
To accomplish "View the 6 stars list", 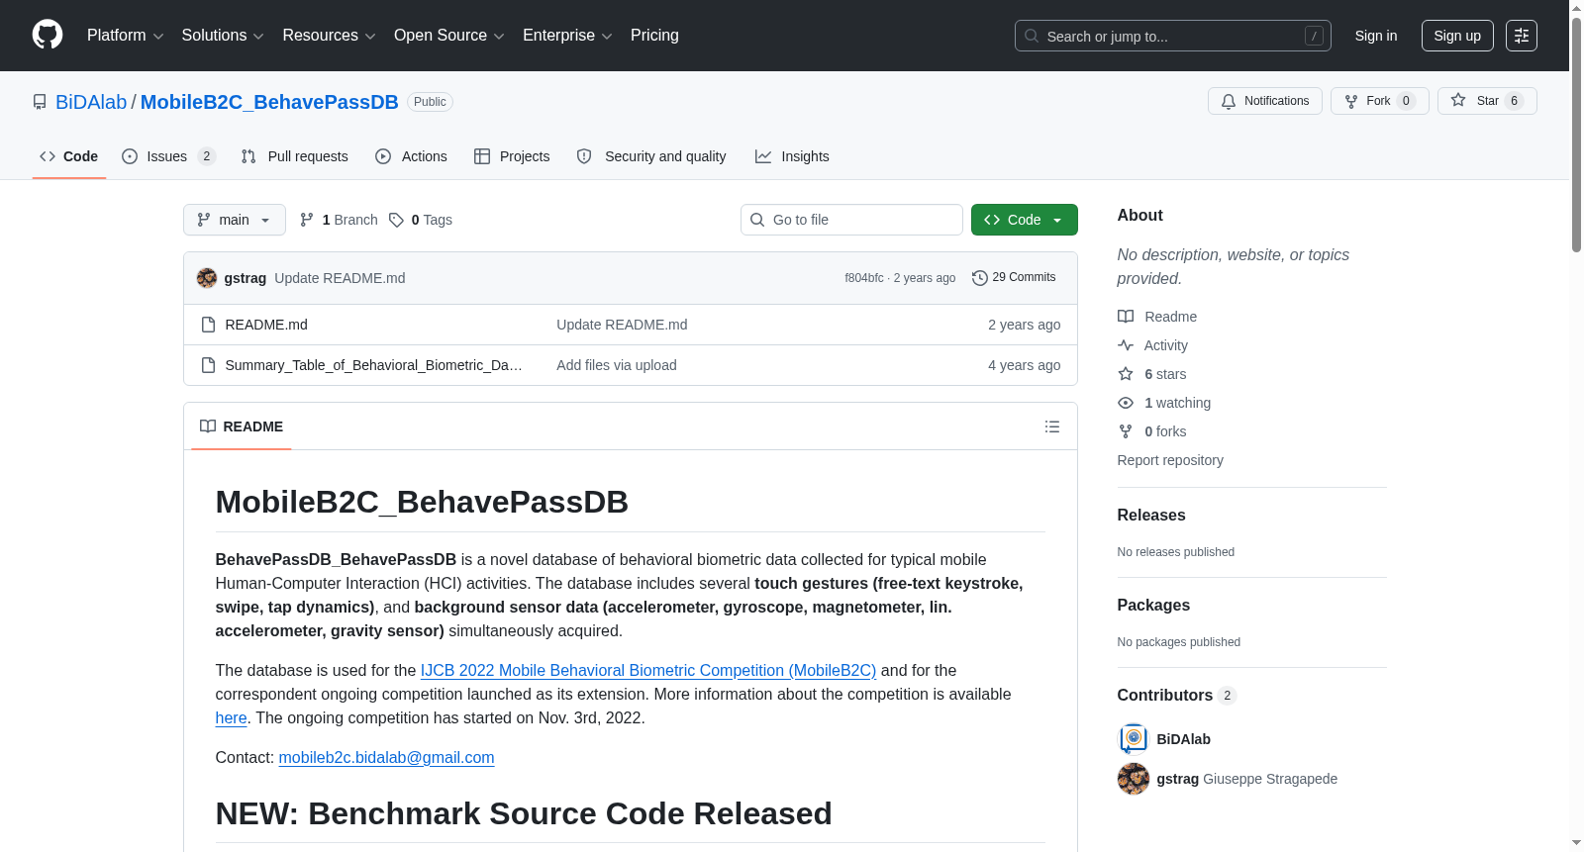I will [1152, 374].
